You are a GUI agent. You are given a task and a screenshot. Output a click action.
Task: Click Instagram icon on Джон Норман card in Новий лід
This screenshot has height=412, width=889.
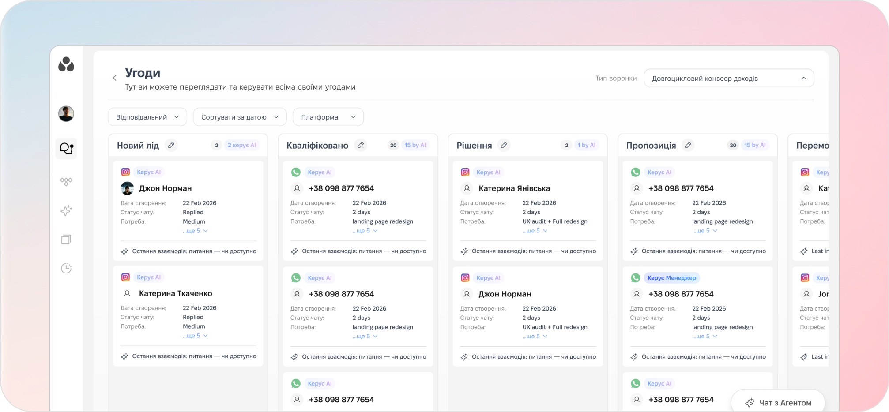click(126, 172)
